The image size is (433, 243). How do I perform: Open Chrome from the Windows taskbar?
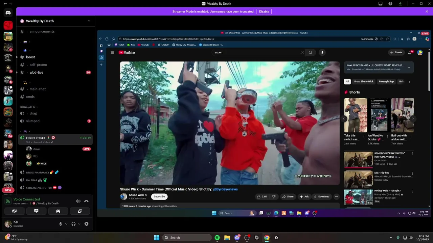pyautogui.click(x=267, y=238)
